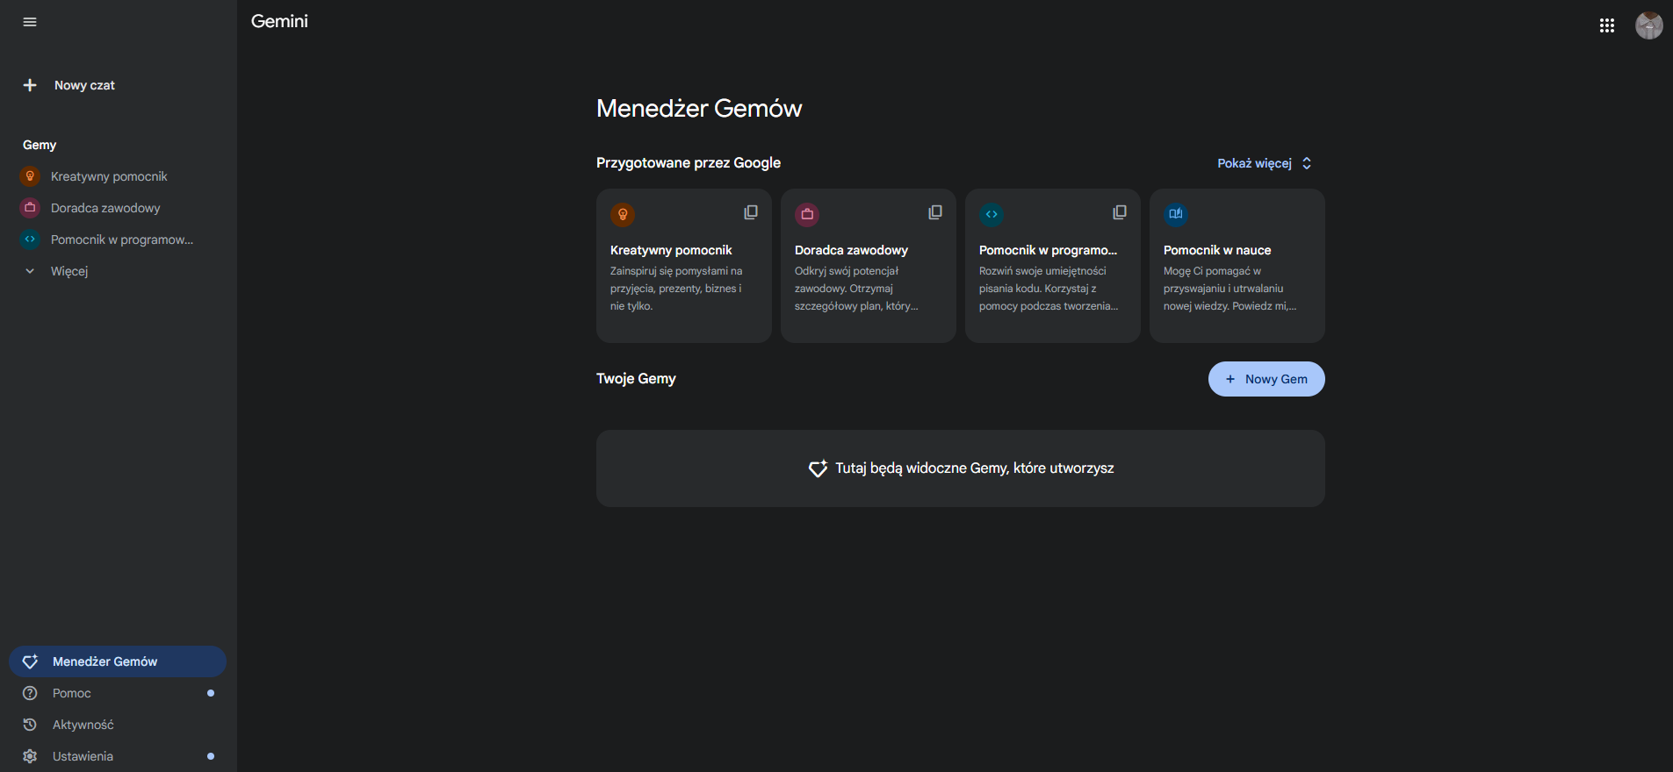
Task: Click the code icon beside Pomocnik w programow... in sidebar
Action: (30, 239)
